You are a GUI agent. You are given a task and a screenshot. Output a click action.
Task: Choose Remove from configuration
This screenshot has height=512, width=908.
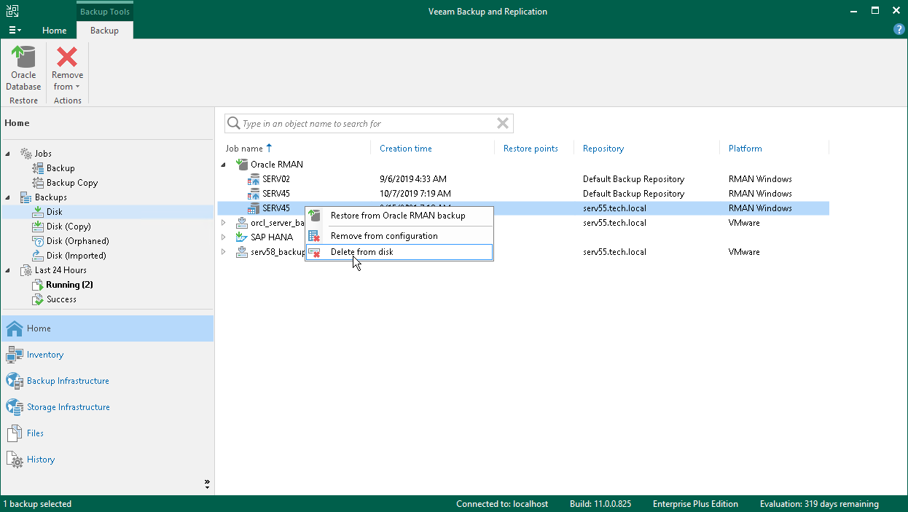pyautogui.click(x=399, y=236)
